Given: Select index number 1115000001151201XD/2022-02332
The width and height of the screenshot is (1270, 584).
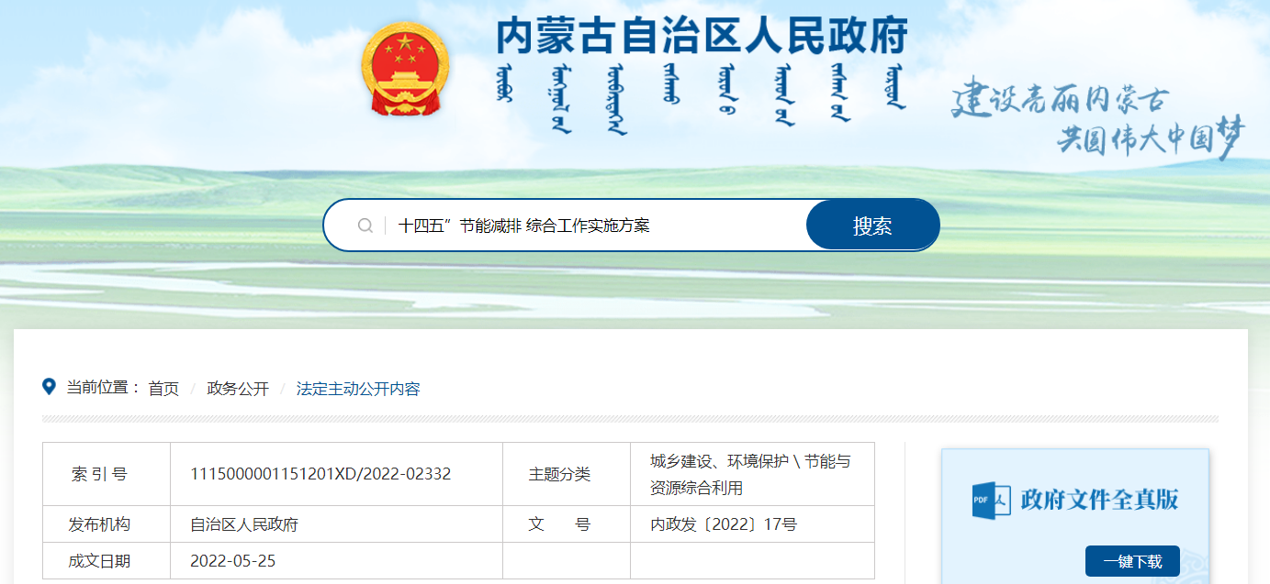Looking at the screenshot, I should [320, 474].
